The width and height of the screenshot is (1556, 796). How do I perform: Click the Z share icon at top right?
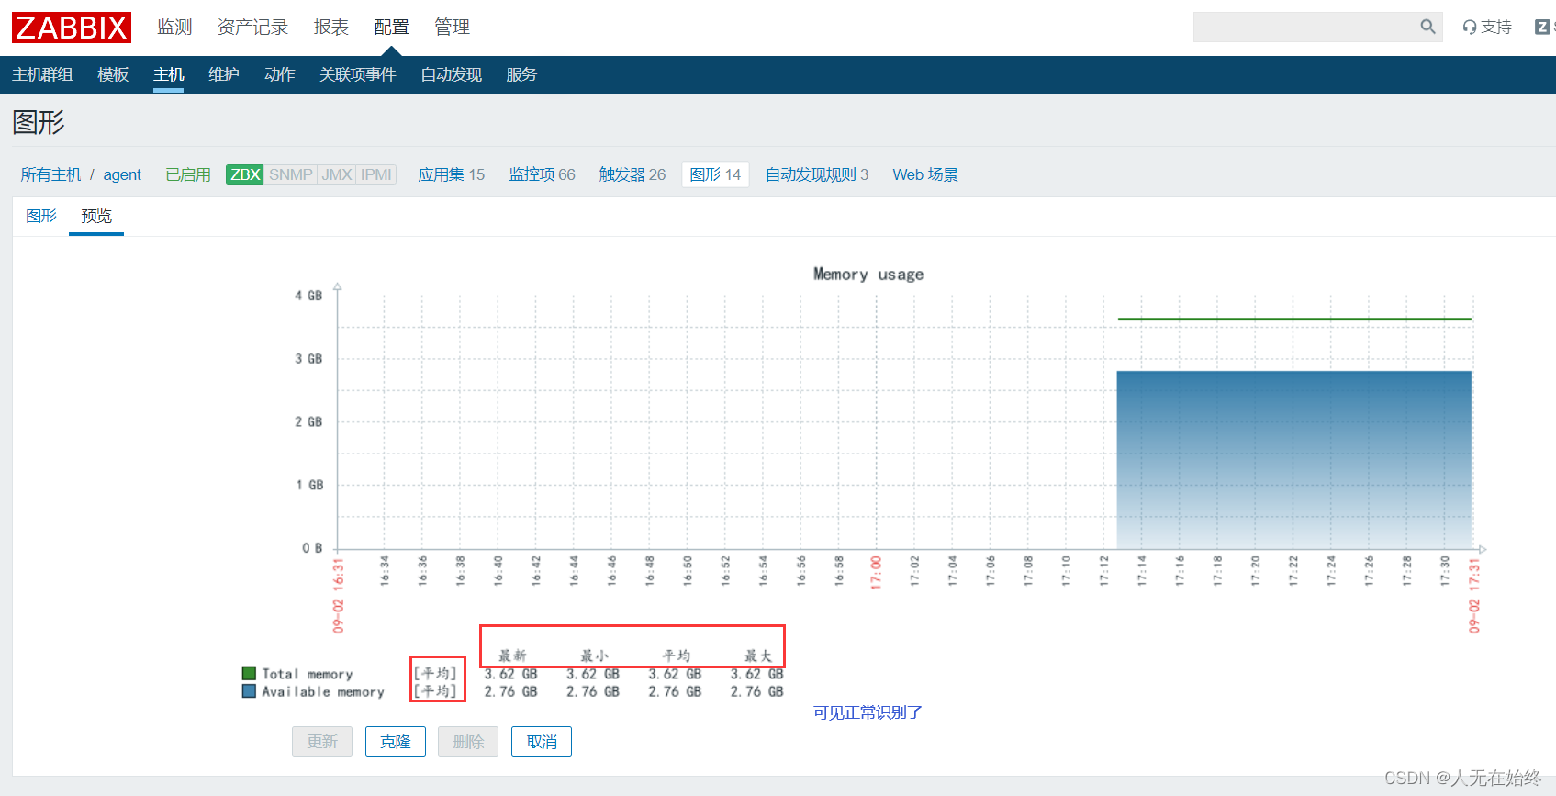(1542, 28)
